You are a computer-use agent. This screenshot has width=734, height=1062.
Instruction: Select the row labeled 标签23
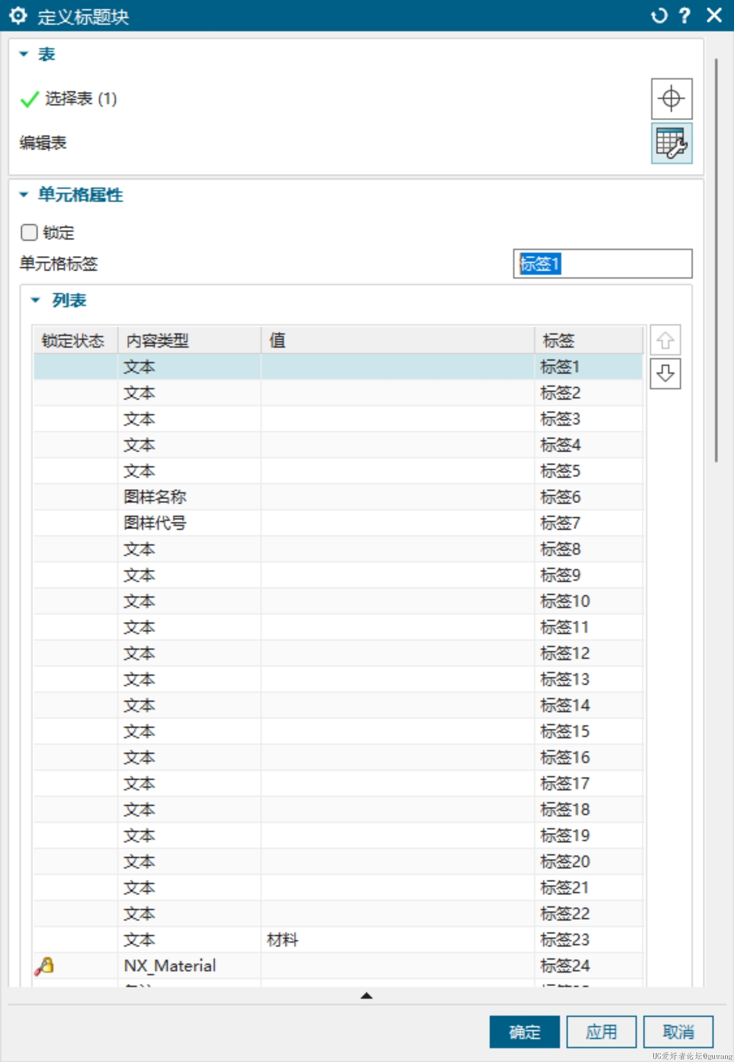pyautogui.click(x=338, y=940)
